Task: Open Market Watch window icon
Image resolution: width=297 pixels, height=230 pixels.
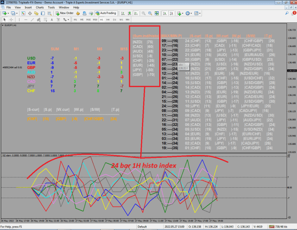Action: (x=23, y=13)
